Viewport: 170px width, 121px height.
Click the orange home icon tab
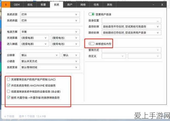point(6,5)
